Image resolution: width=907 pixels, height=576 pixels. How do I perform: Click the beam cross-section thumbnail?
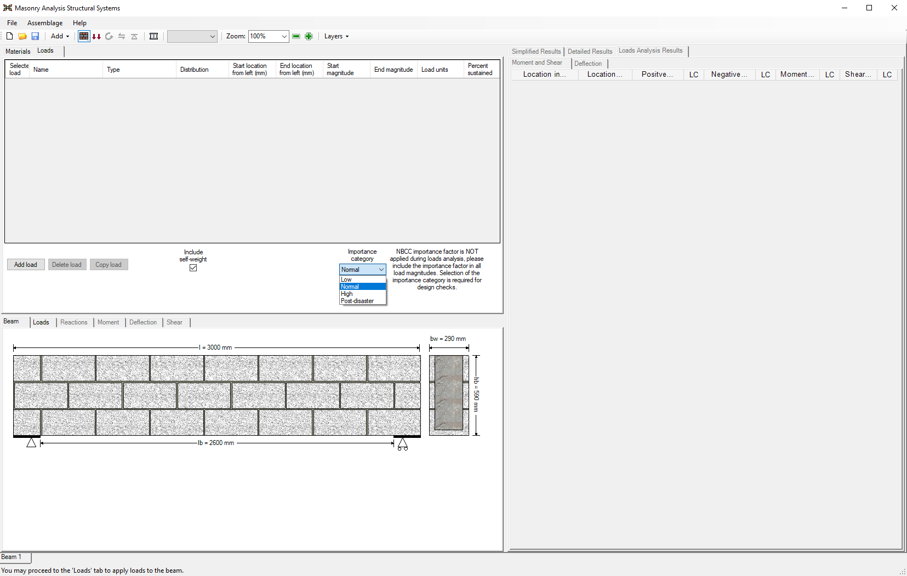tap(449, 395)
